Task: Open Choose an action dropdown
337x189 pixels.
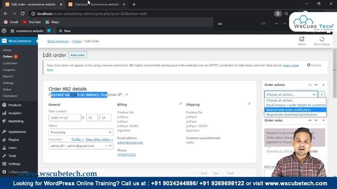Action: [291, 94]
